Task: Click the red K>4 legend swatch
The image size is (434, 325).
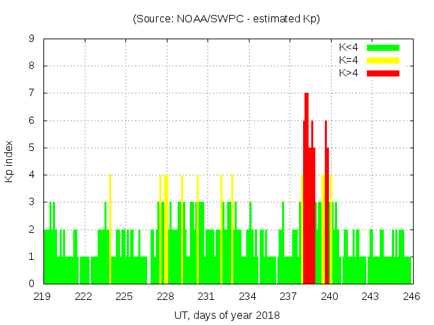Action: tap(383, 72)
